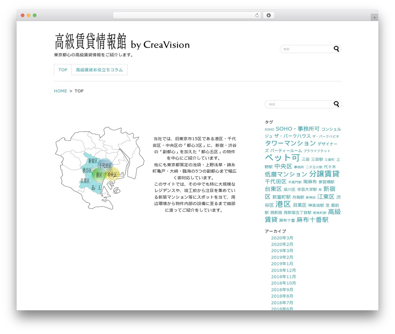Image resolution: width=395 pixels, height=334 pixels.
Task: Click the Tokyo ward map image
Action: [x=100, y=168]
